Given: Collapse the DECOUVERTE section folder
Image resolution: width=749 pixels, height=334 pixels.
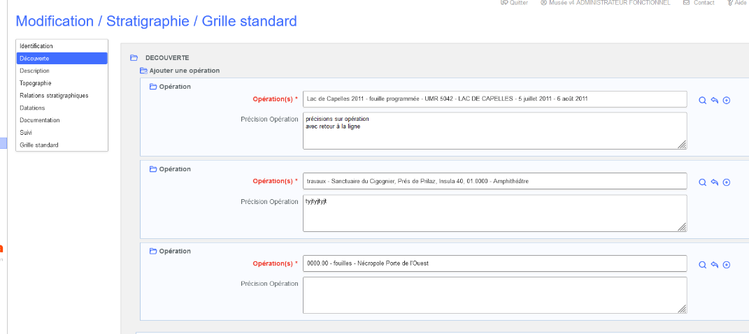Looking at the screenshot, I should point(134,58).
